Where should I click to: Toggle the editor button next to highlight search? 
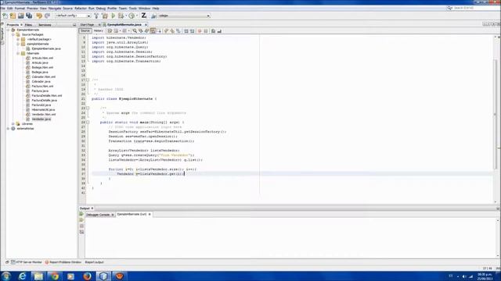[158, 31]
